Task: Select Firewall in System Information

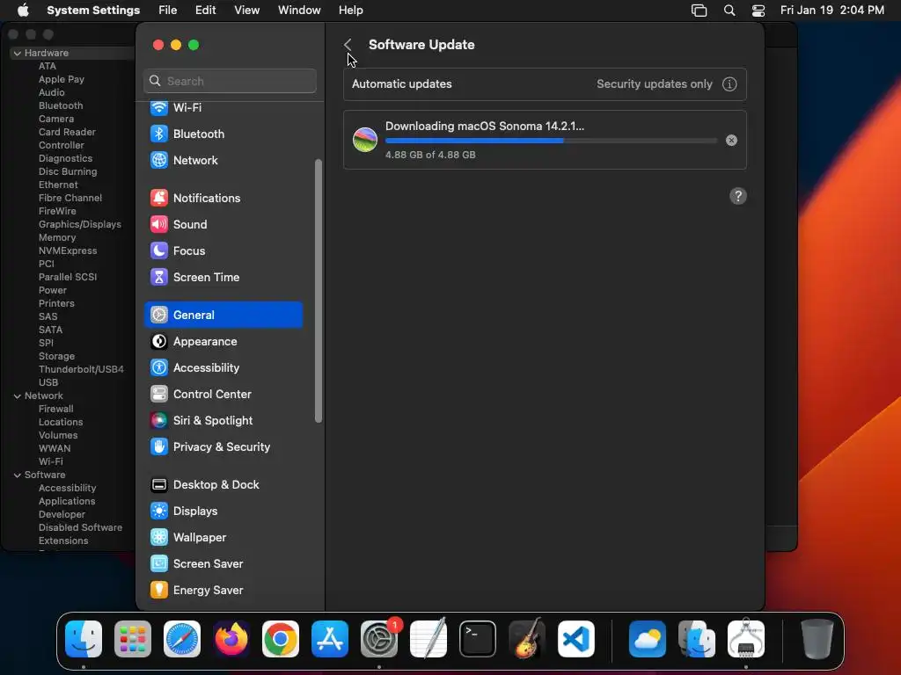Action: [x=55, y=410]
